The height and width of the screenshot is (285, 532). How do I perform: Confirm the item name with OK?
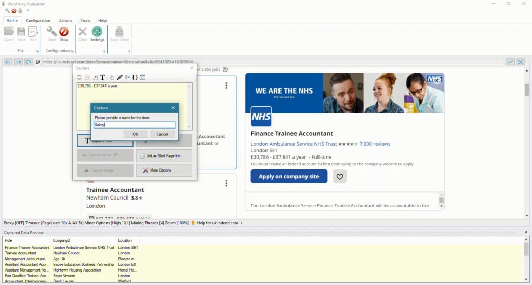(135, 134)
